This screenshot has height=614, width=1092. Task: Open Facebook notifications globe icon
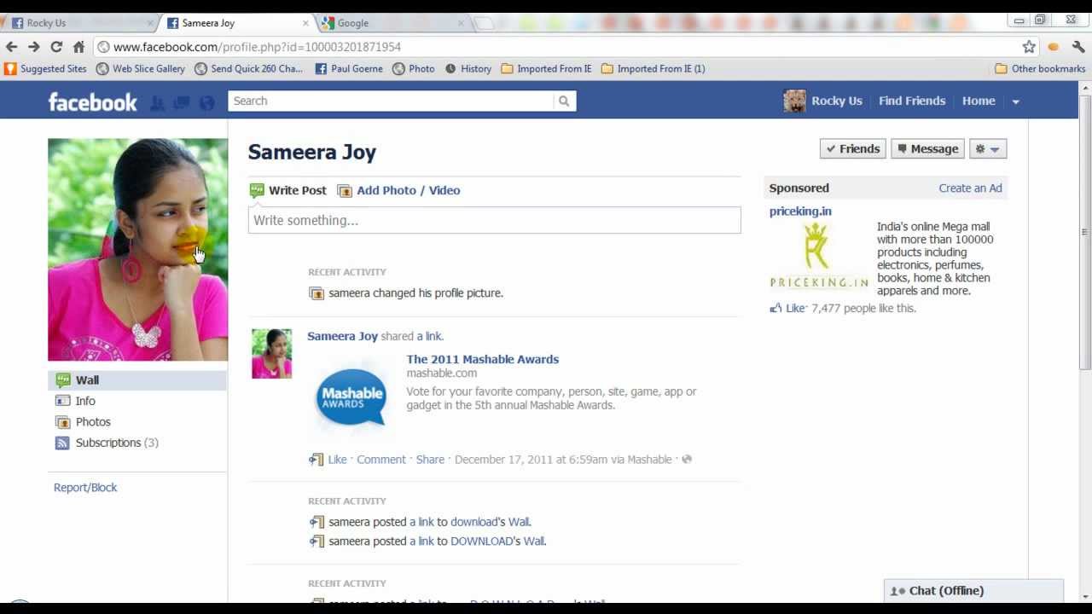[x=206, y=103]
